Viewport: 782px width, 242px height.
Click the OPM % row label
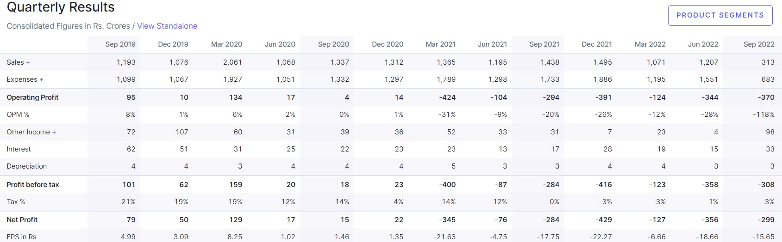[x=18, y=115]
